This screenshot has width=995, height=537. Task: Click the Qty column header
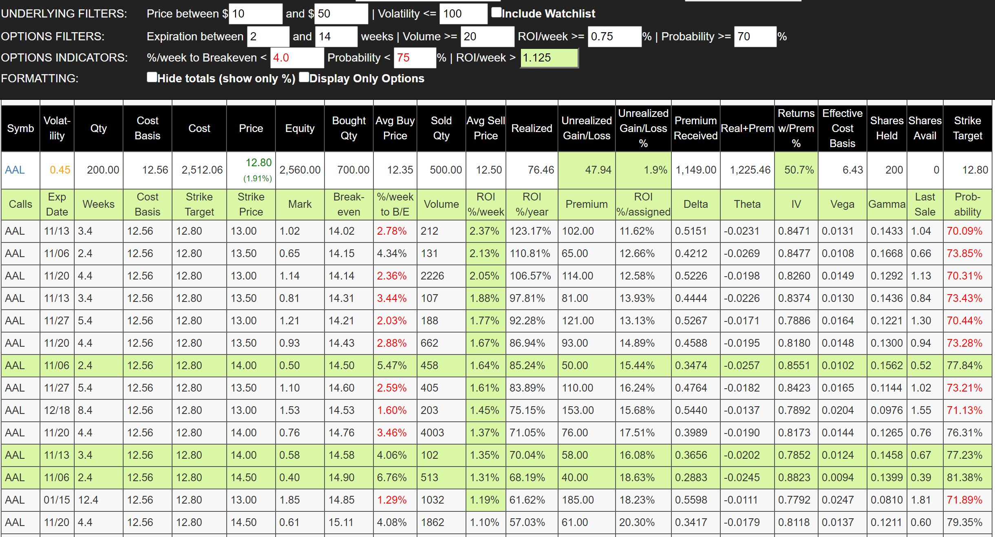click(x=99, y=128)
